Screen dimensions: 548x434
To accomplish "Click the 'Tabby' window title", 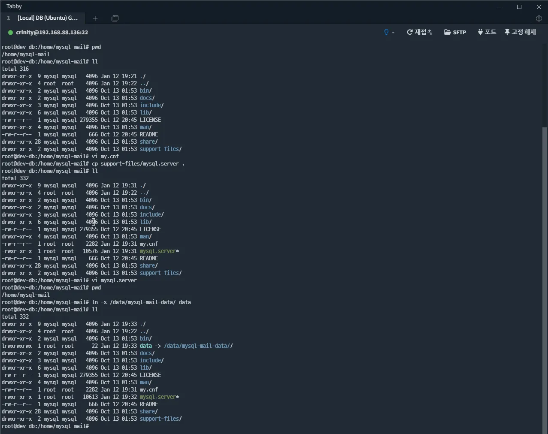I will (14, 6).
